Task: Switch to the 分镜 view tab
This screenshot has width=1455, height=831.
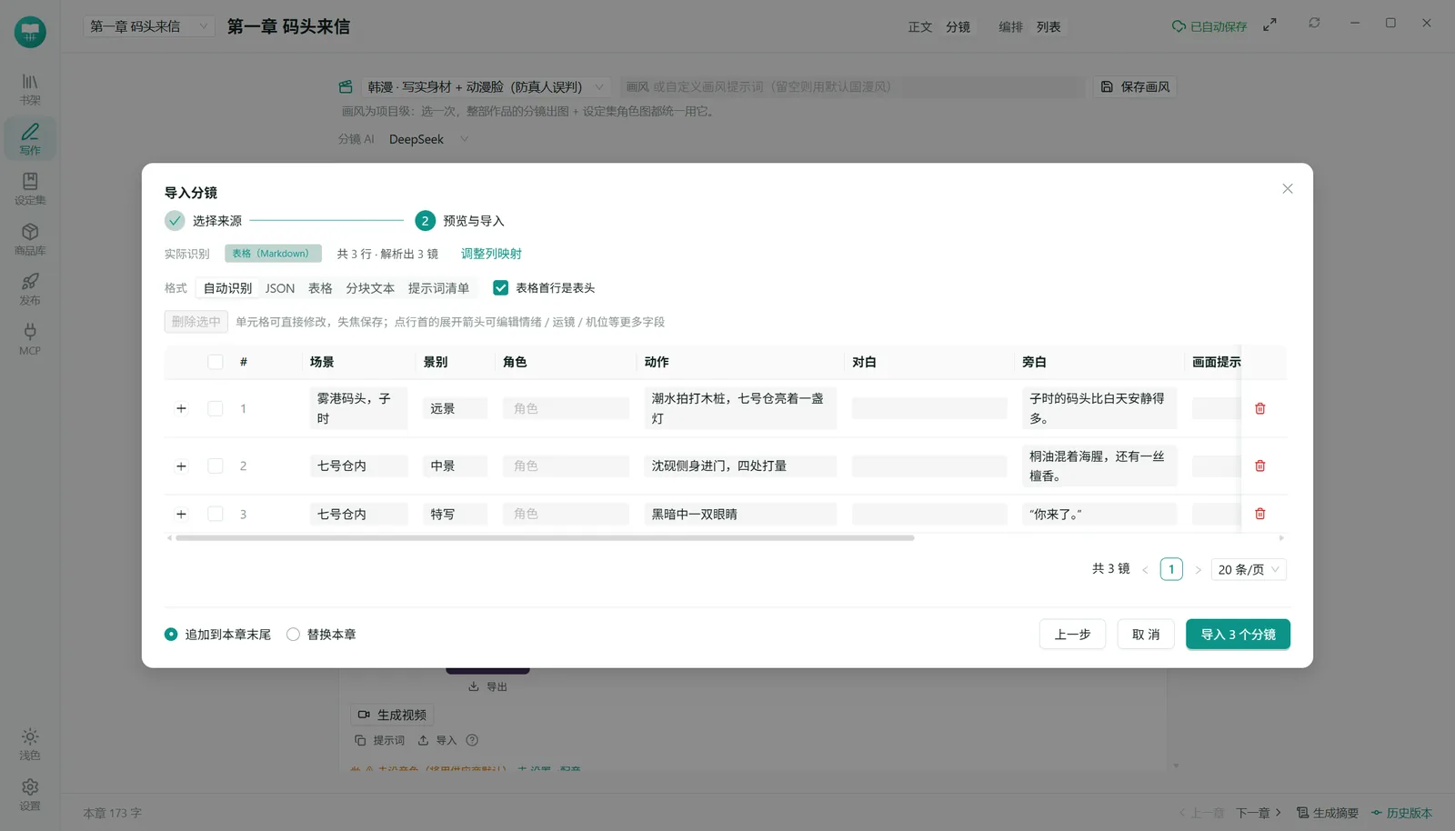Action: (x=958, y=26)
